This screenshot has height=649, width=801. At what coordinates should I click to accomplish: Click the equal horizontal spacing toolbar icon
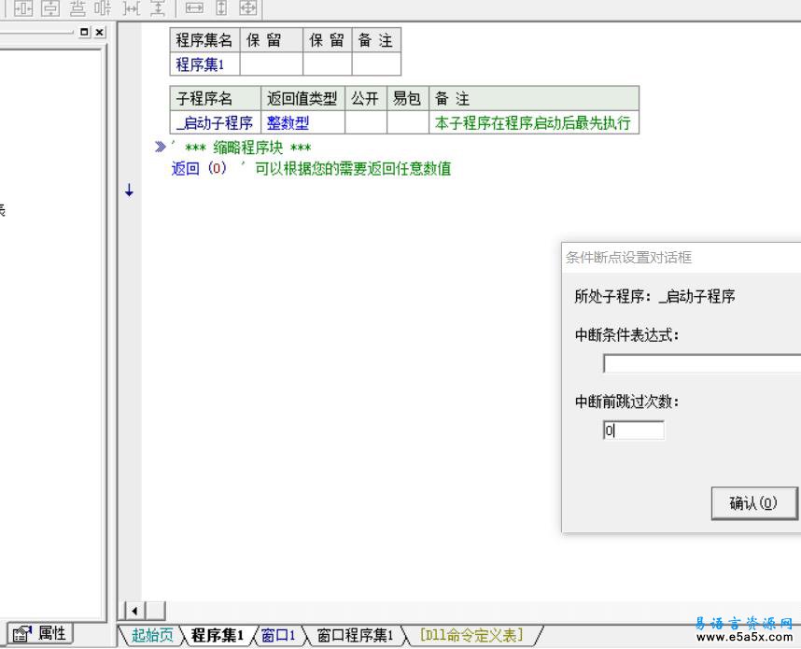coord(132,7)
